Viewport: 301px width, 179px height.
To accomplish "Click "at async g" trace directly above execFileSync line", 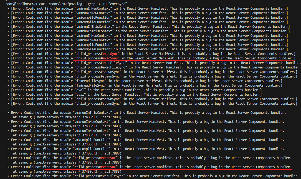I will click(x=67, y=171).
